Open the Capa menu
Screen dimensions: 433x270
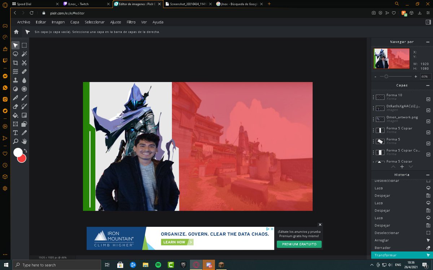point(75,22)
